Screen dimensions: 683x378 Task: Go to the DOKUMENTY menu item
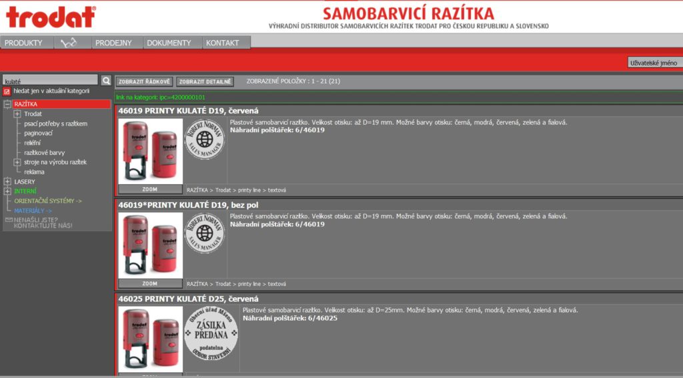169,43
